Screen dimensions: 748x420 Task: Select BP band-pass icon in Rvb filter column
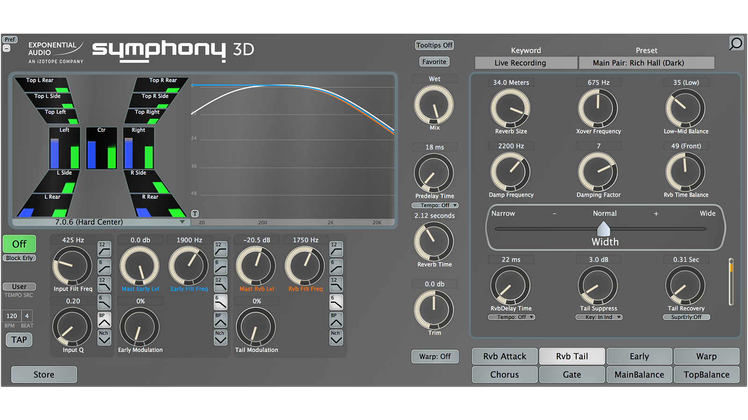[336, 320]
